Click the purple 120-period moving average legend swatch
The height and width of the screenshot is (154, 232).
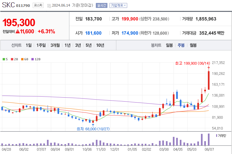(x=32, y=59)
